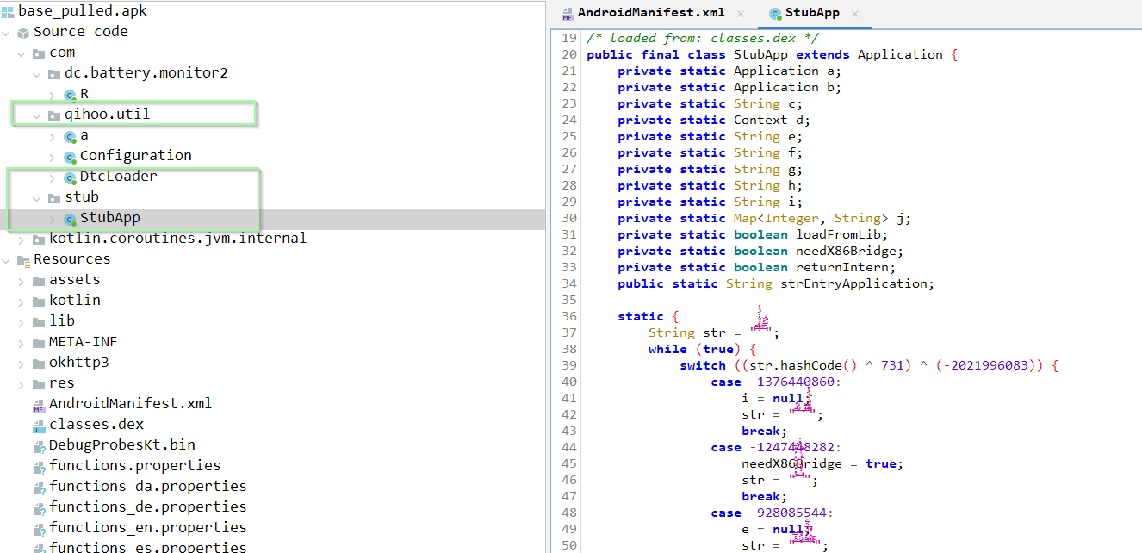Click the functions.properties file icon

tap(39, 467)
